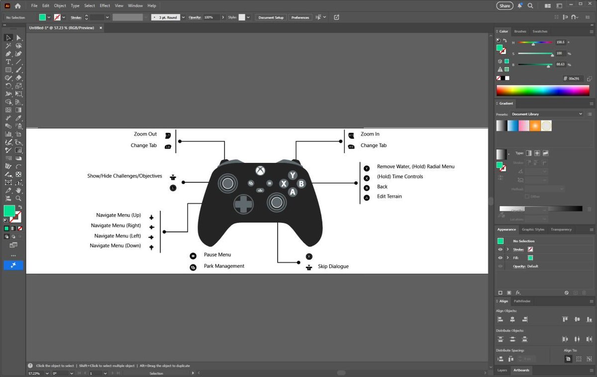Viewport: 597px width, 377px height.
Task: Select the Paintbrush tool
Action: (19, 70)
